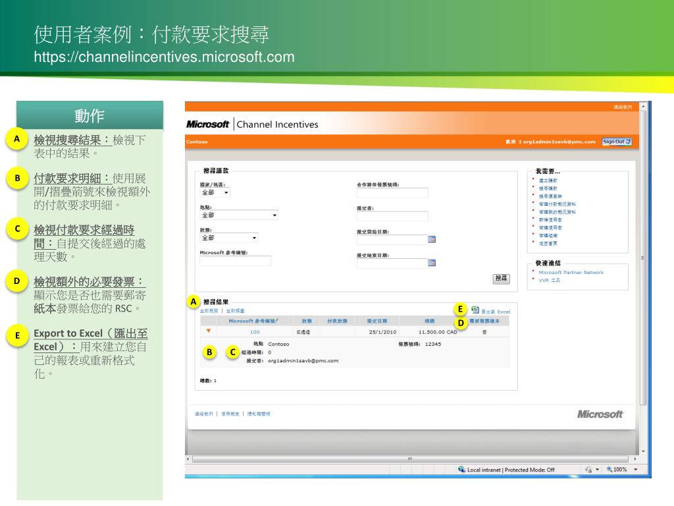Viewport: 674px width, 506px height.
Task: Open the submission start date calendar icon
Action: 432,239
